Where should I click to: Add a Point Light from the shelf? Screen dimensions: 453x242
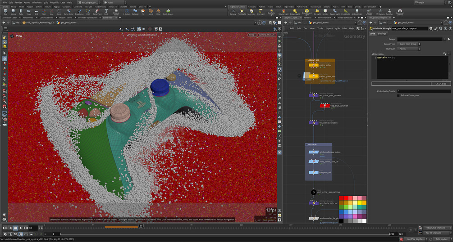tap(242, 12)
